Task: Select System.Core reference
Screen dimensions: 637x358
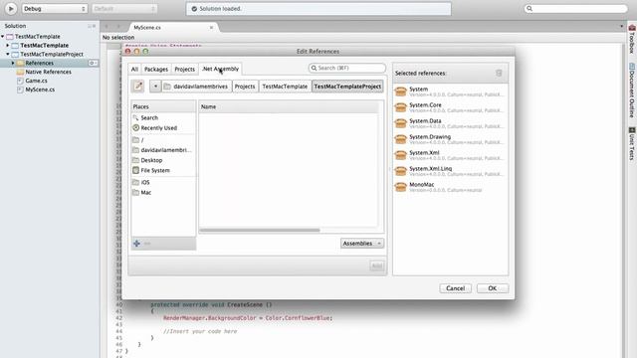Action: [450, 107]
